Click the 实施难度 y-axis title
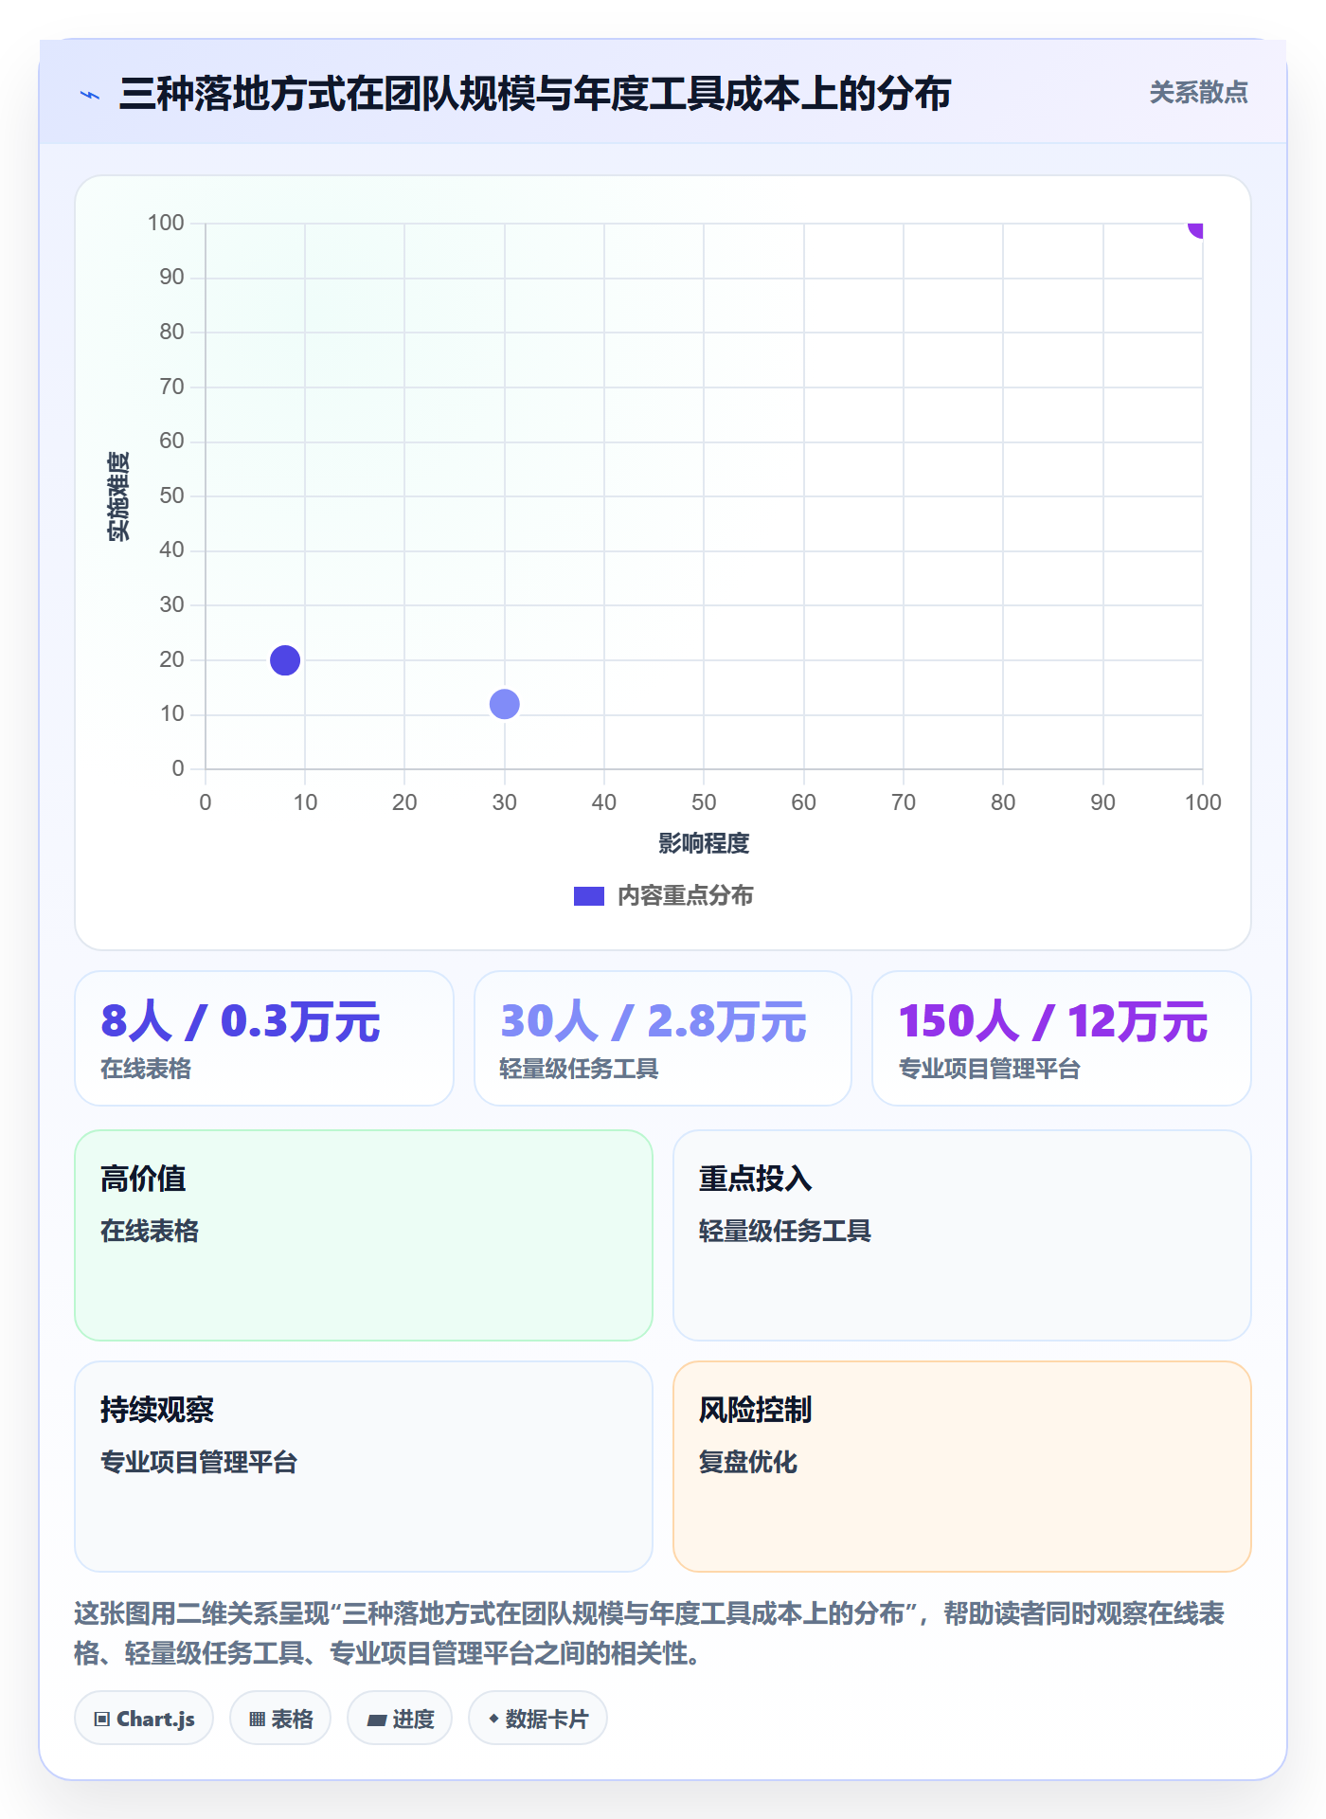1326x1819 pixels. (x=118, y=496)
